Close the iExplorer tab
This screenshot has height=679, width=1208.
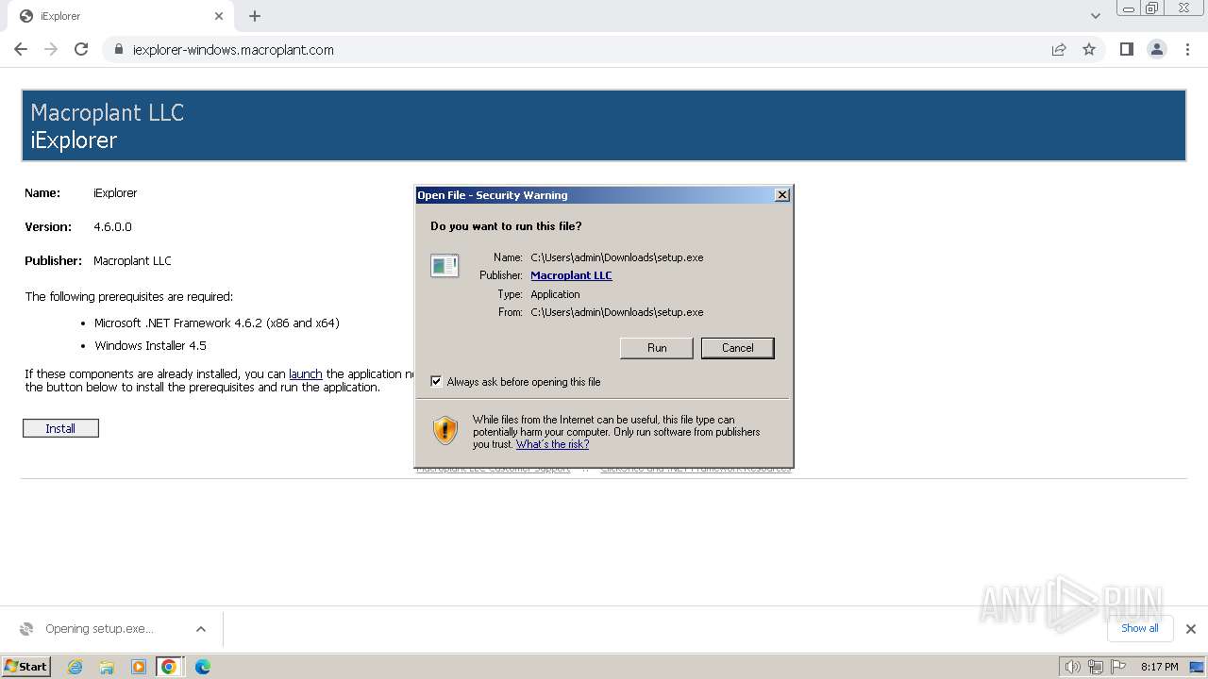[219, 16]
